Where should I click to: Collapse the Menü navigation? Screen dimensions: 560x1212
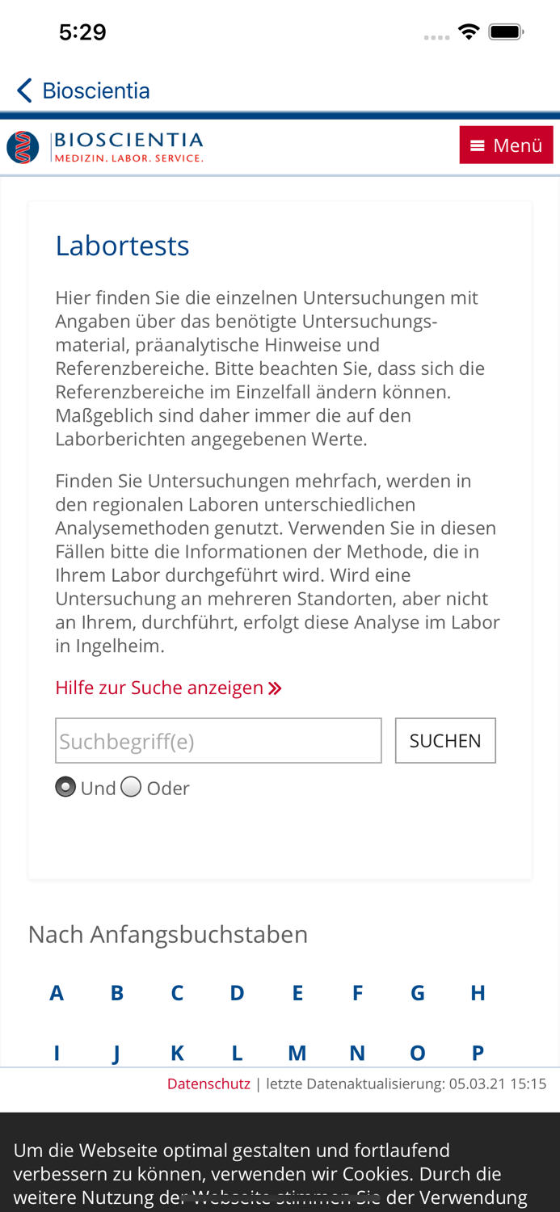tap(506, 145)
